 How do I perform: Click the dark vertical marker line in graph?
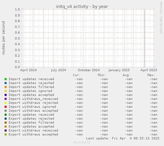pos(145,38)
